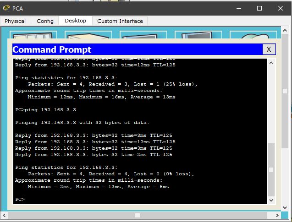292x222 pixels.
Task: Open the Config tab
Action: [x=45, y=21]
